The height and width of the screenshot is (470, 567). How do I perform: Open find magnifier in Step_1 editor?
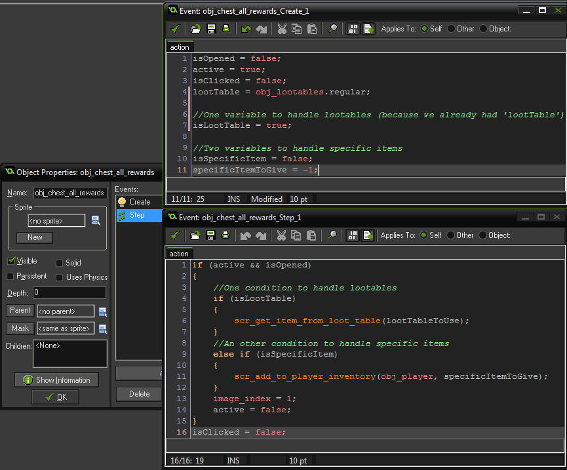pos(332,235)
